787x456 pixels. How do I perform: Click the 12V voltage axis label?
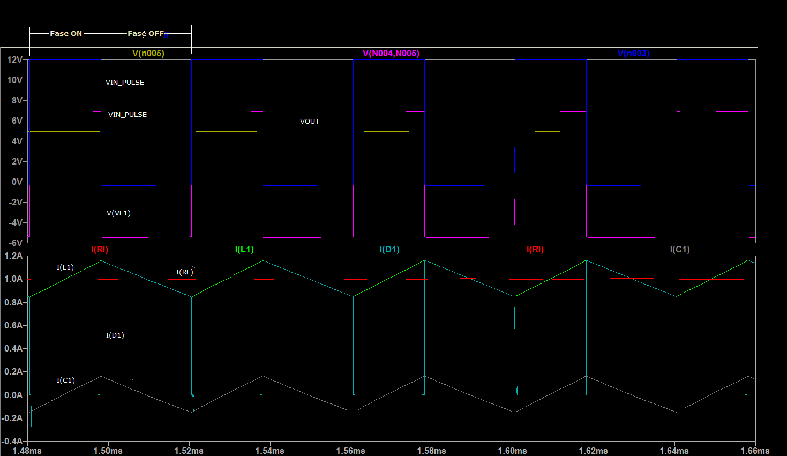click(14, 59)
